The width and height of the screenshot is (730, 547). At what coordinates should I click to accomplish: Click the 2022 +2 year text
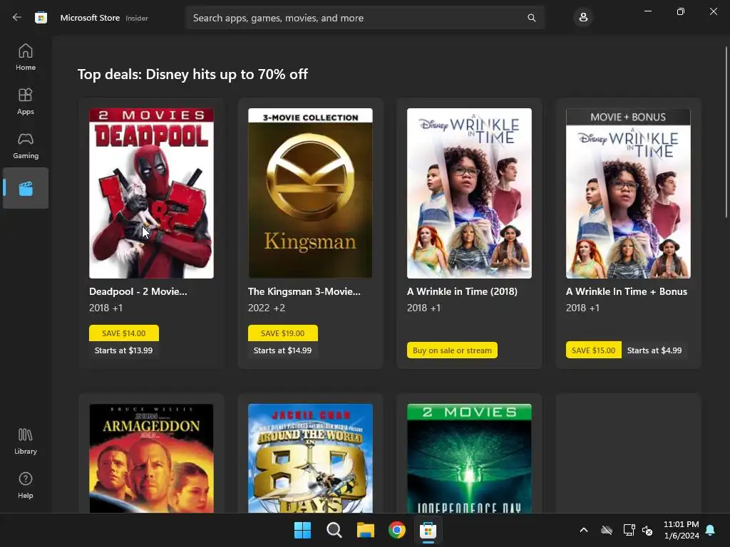point(267,308)
